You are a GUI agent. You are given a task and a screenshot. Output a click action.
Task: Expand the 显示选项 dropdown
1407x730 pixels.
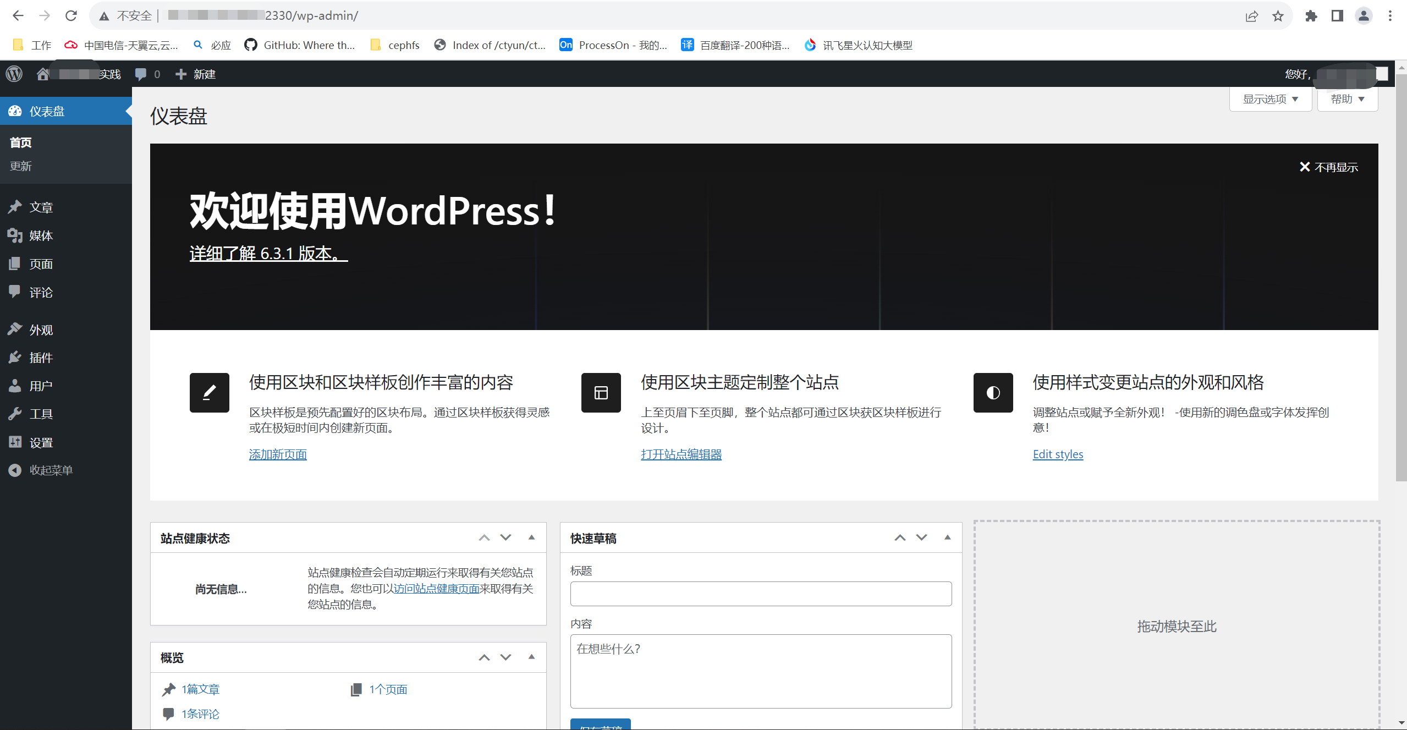(1270, 99)
